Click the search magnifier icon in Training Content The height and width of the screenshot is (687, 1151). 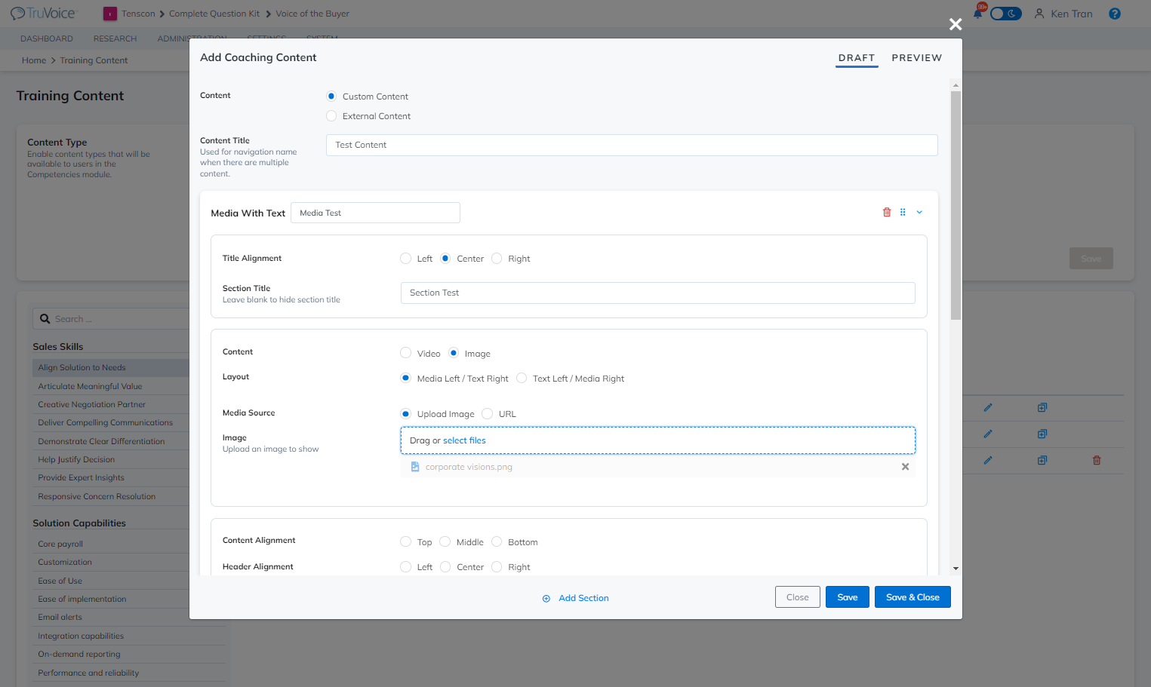[x=45, y=319]
